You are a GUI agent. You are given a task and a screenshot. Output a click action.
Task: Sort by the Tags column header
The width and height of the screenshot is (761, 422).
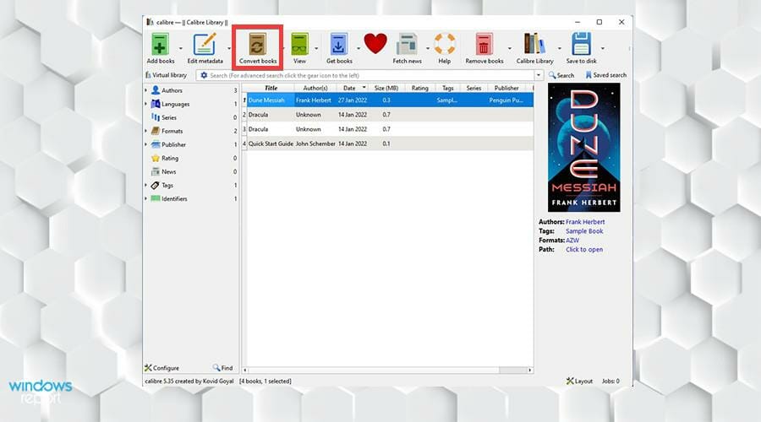click(x=447, y=88)
